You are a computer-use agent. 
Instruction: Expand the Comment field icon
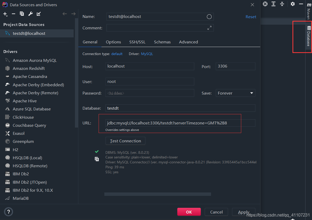(209, 28)
